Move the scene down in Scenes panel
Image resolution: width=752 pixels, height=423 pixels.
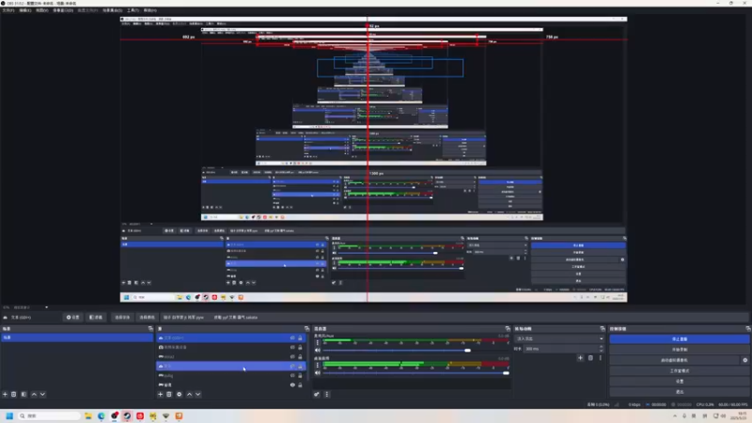(x=42, y=394)
